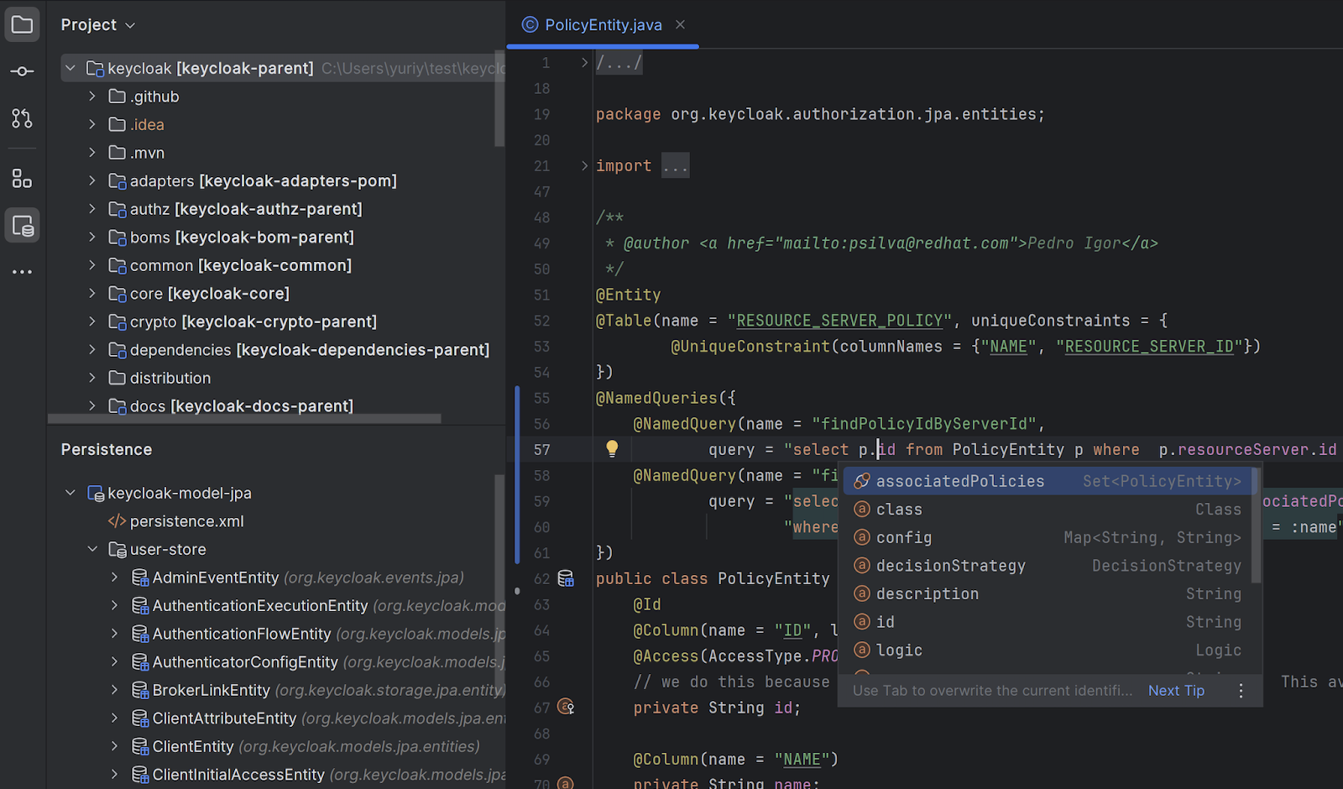Click the yellow intention light bulb

(x=612, y=449)
